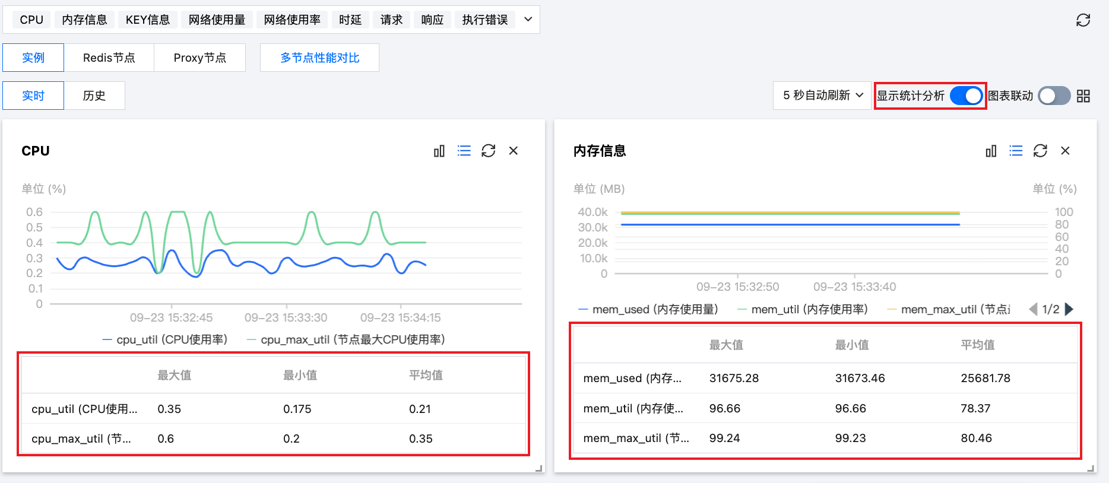Select the 历史 tab

click(94, 96)
